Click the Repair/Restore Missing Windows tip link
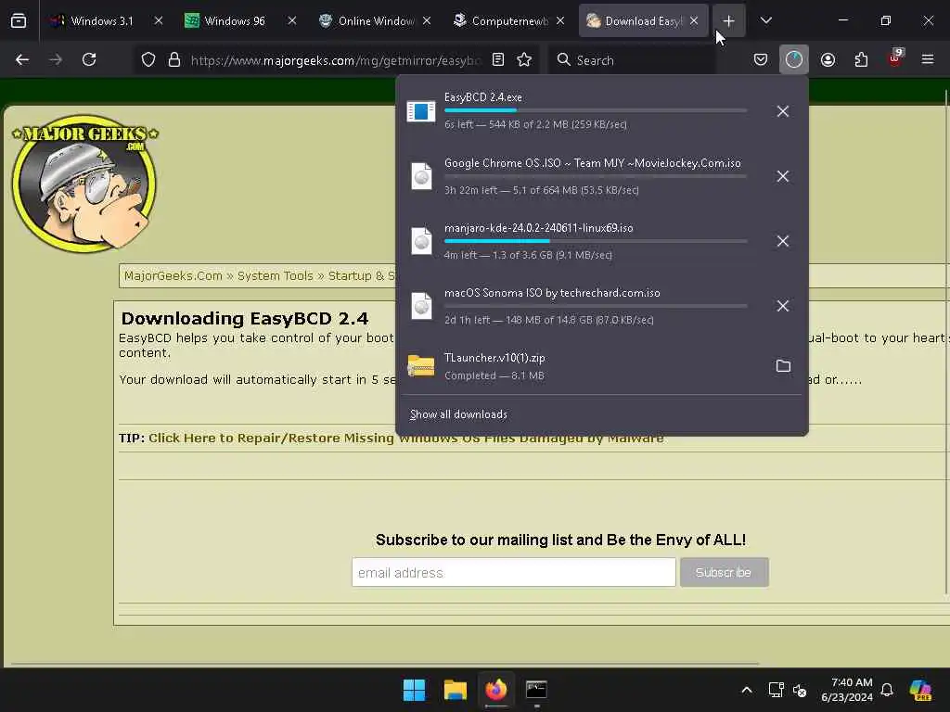Screen dimensions: 950x712 pyautogui.click(x=406, y=438)
